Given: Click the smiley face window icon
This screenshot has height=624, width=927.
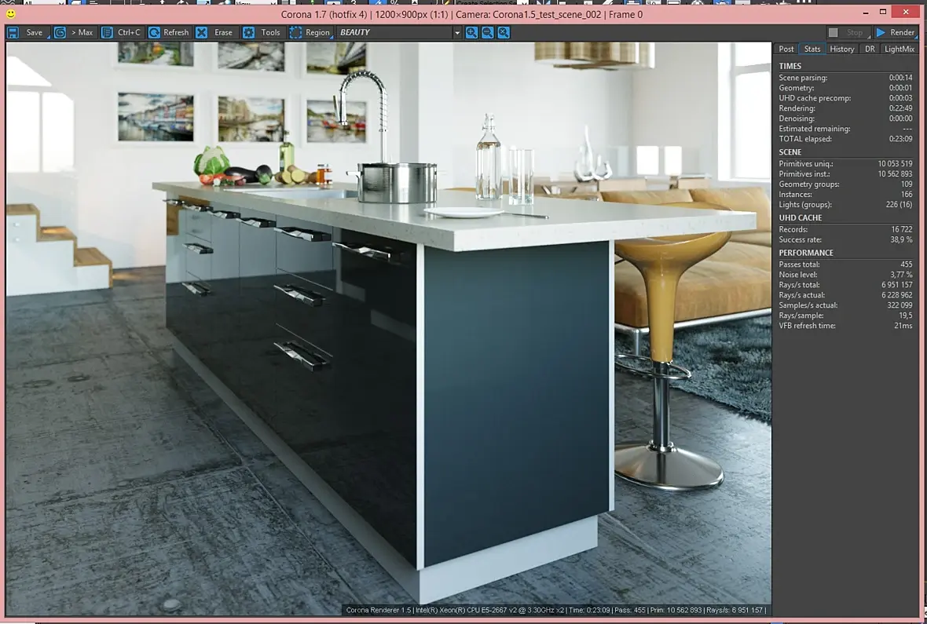Looking at the screenshot, I should tap(11, 13).
